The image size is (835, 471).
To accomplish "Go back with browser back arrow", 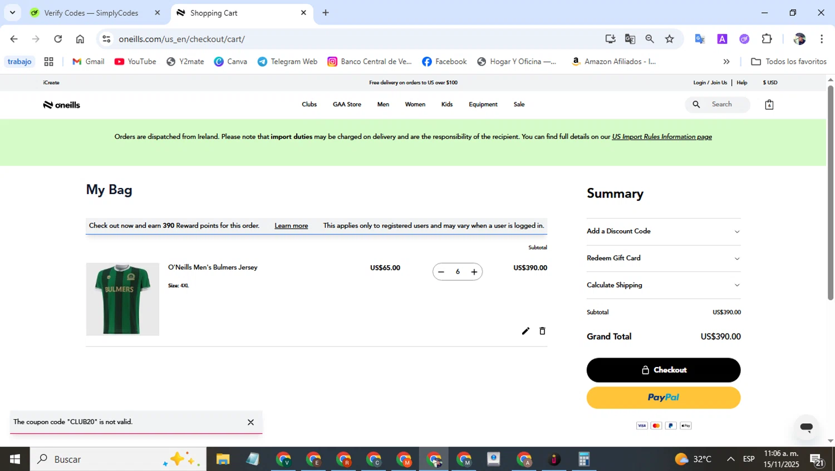I will 14,39.
